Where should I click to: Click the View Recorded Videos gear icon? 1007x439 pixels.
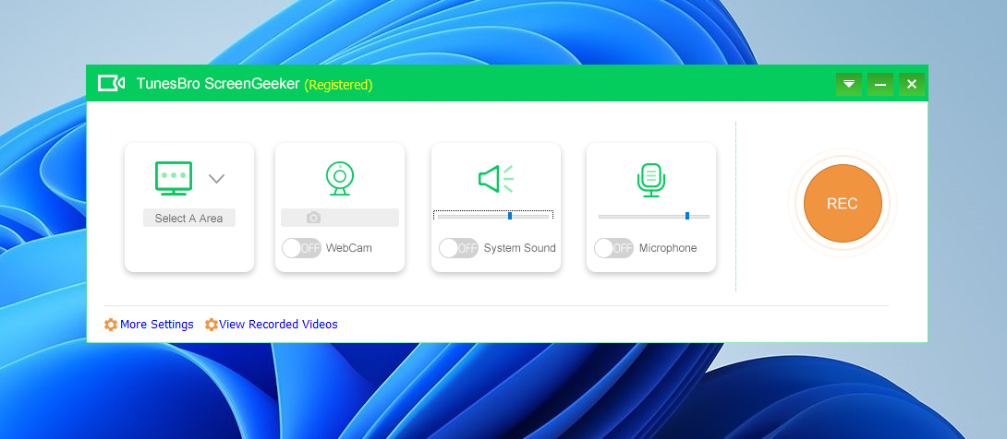212,325
